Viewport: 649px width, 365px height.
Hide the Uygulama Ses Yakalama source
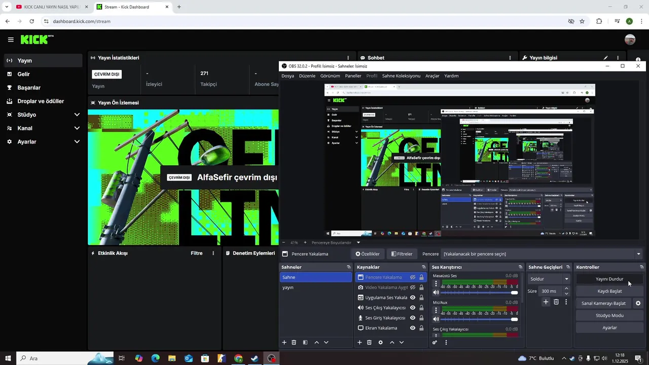[413, 298]
